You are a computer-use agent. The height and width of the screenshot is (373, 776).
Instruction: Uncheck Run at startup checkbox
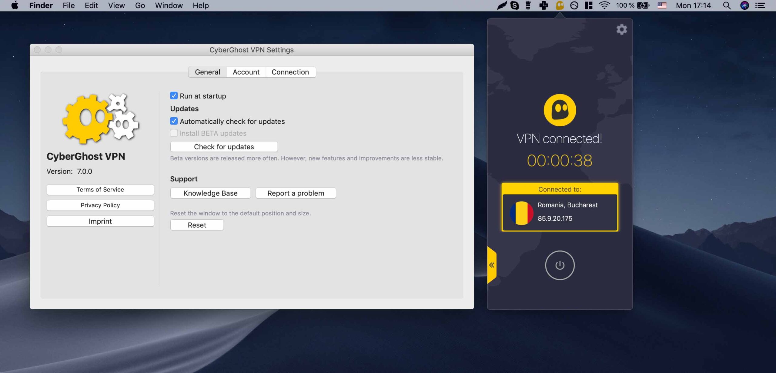[174, 96]
